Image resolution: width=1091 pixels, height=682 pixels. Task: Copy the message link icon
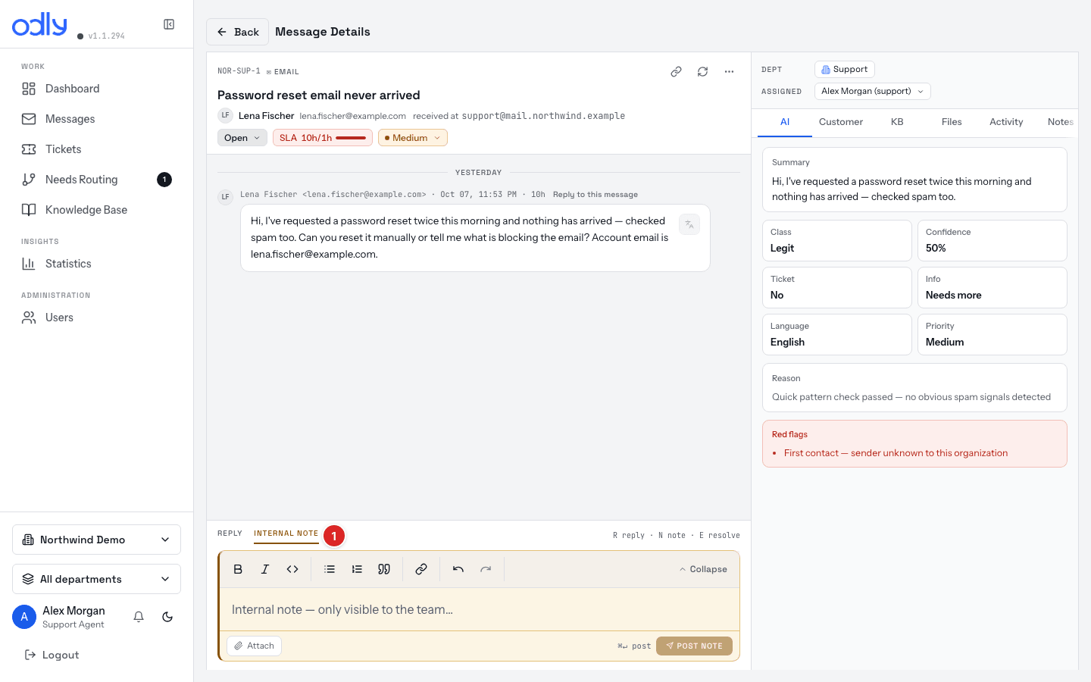click(677, 72)
